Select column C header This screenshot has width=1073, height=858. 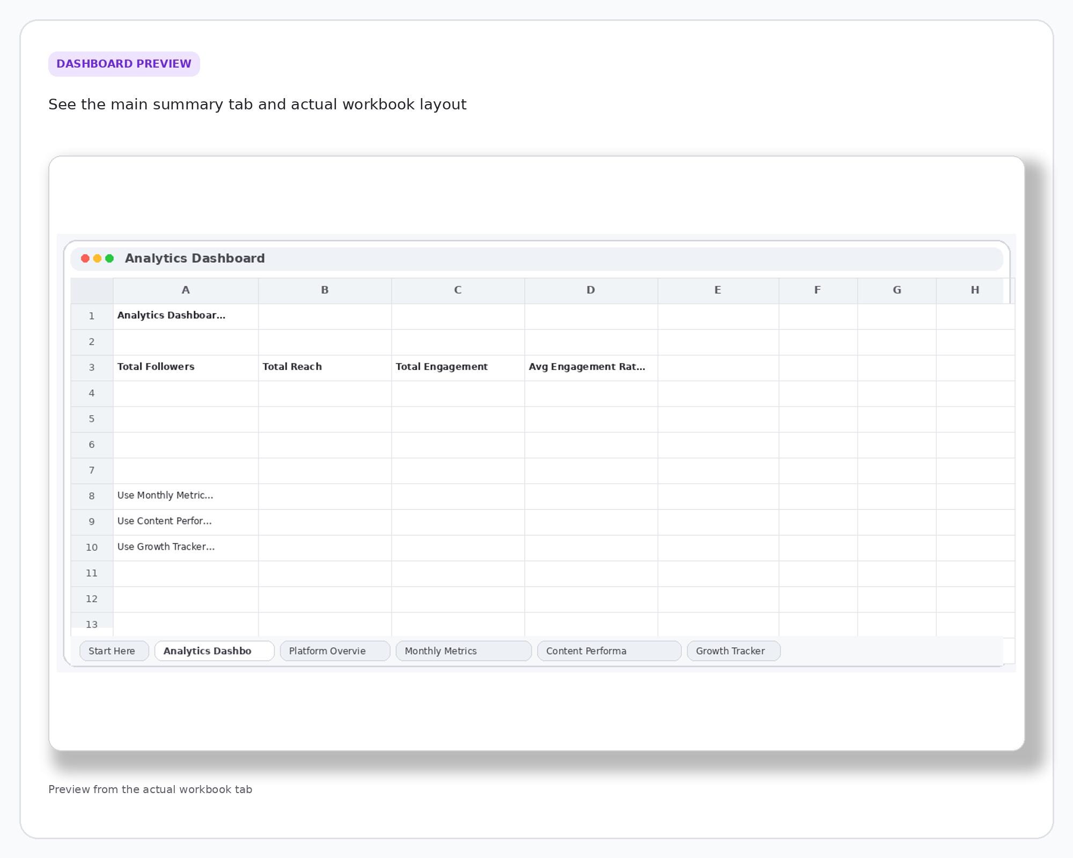coord(458,291)
